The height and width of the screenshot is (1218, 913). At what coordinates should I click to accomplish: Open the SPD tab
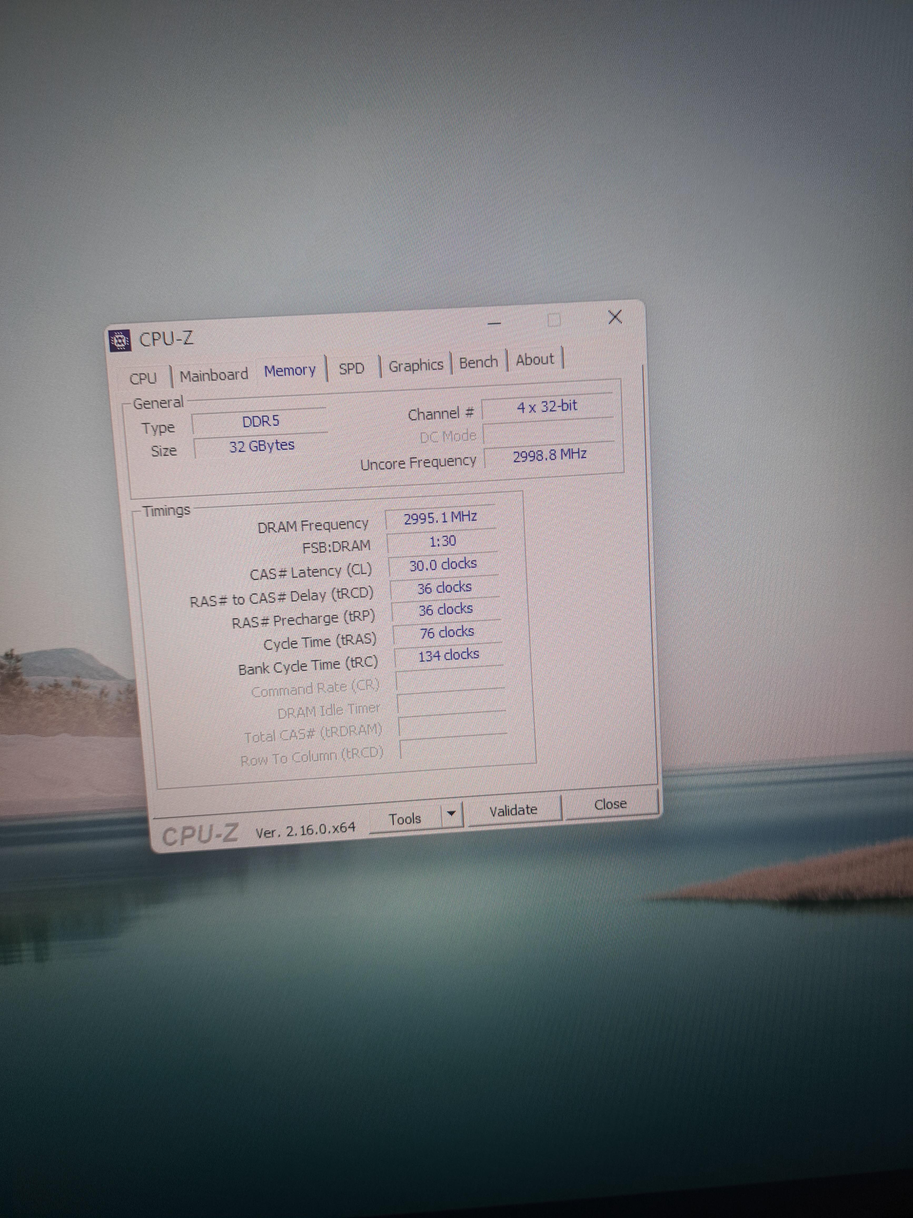[351, 368]
